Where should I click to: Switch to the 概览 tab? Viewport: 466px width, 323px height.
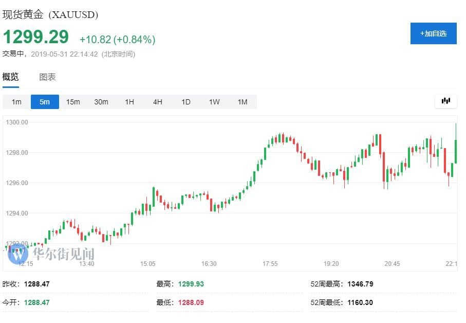click(x=11, y=77)
